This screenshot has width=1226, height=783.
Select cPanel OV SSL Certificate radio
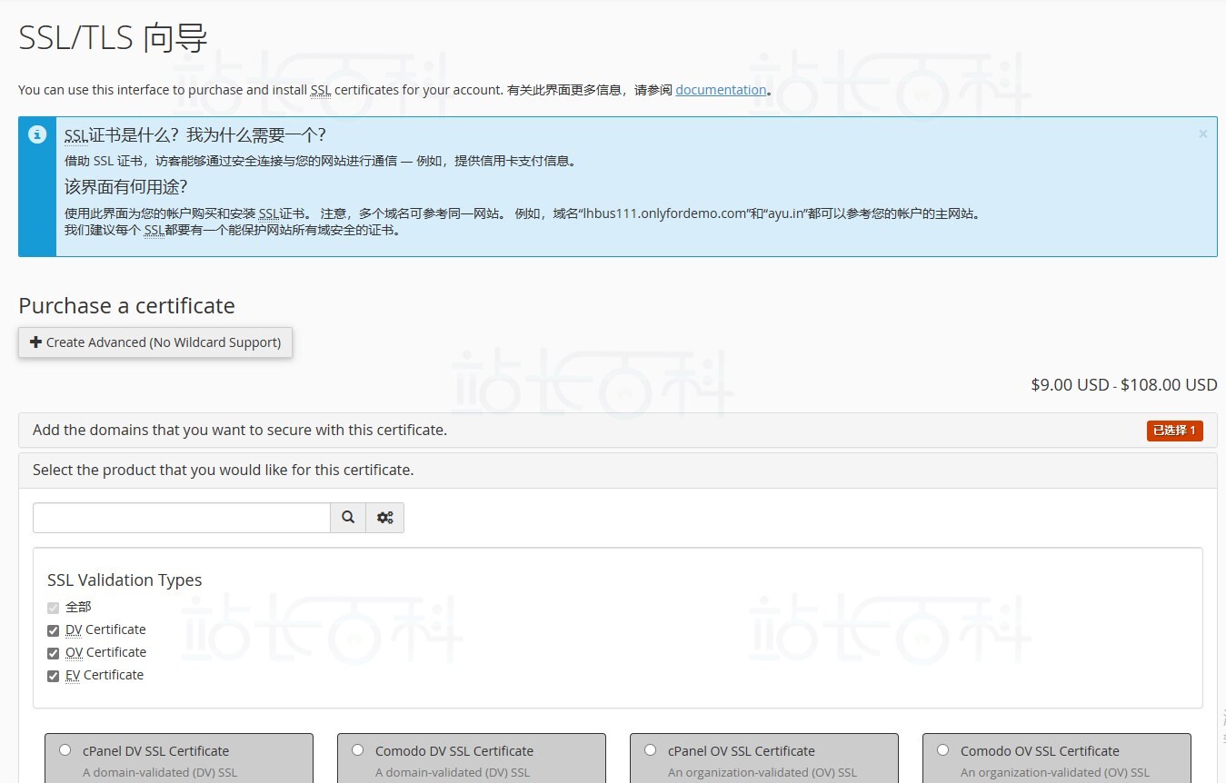pyautogui.click(x=650, y=750)
